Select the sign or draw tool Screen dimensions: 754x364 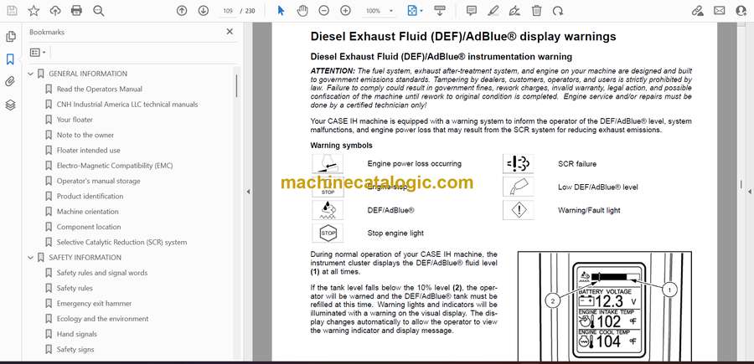(x=514, y=11)
